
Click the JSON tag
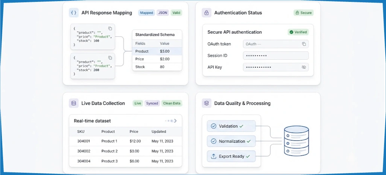163,13
